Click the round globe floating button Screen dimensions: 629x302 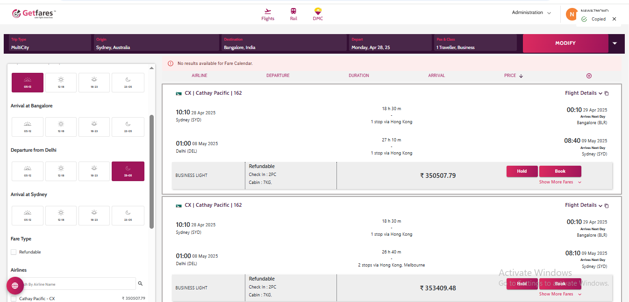15,286
